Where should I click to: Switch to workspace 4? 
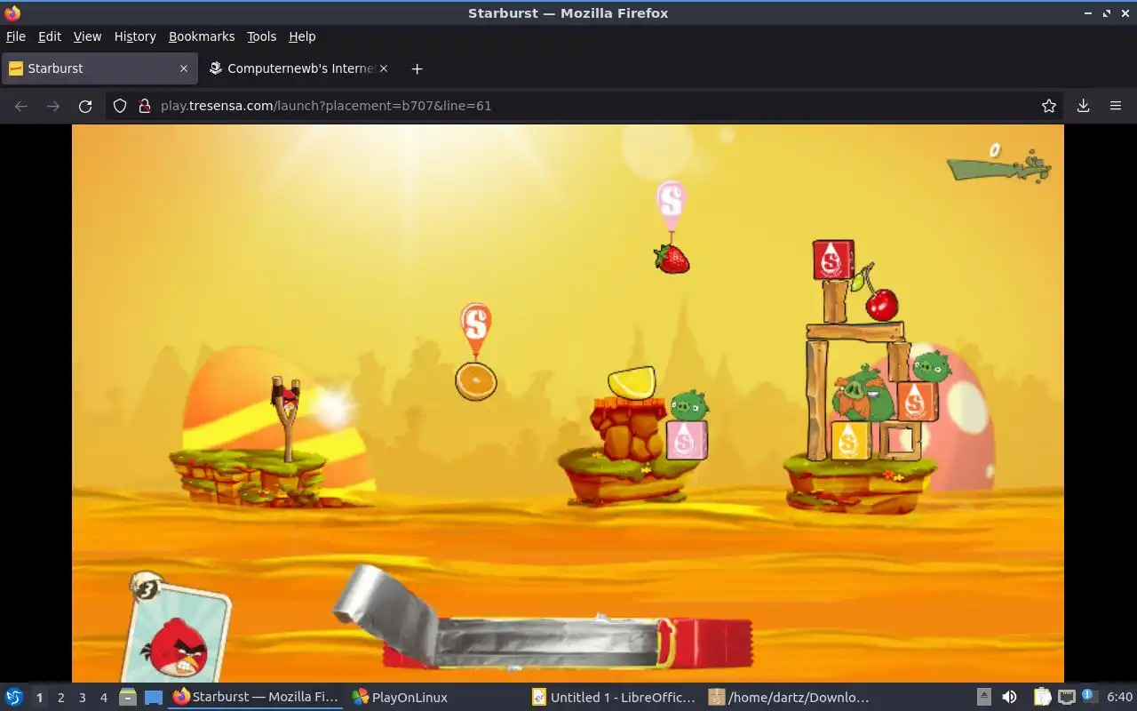pos(103,698)
